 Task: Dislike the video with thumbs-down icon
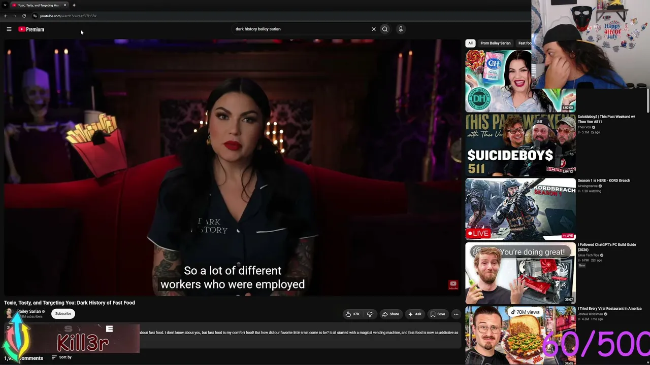(x=370, y=314)
